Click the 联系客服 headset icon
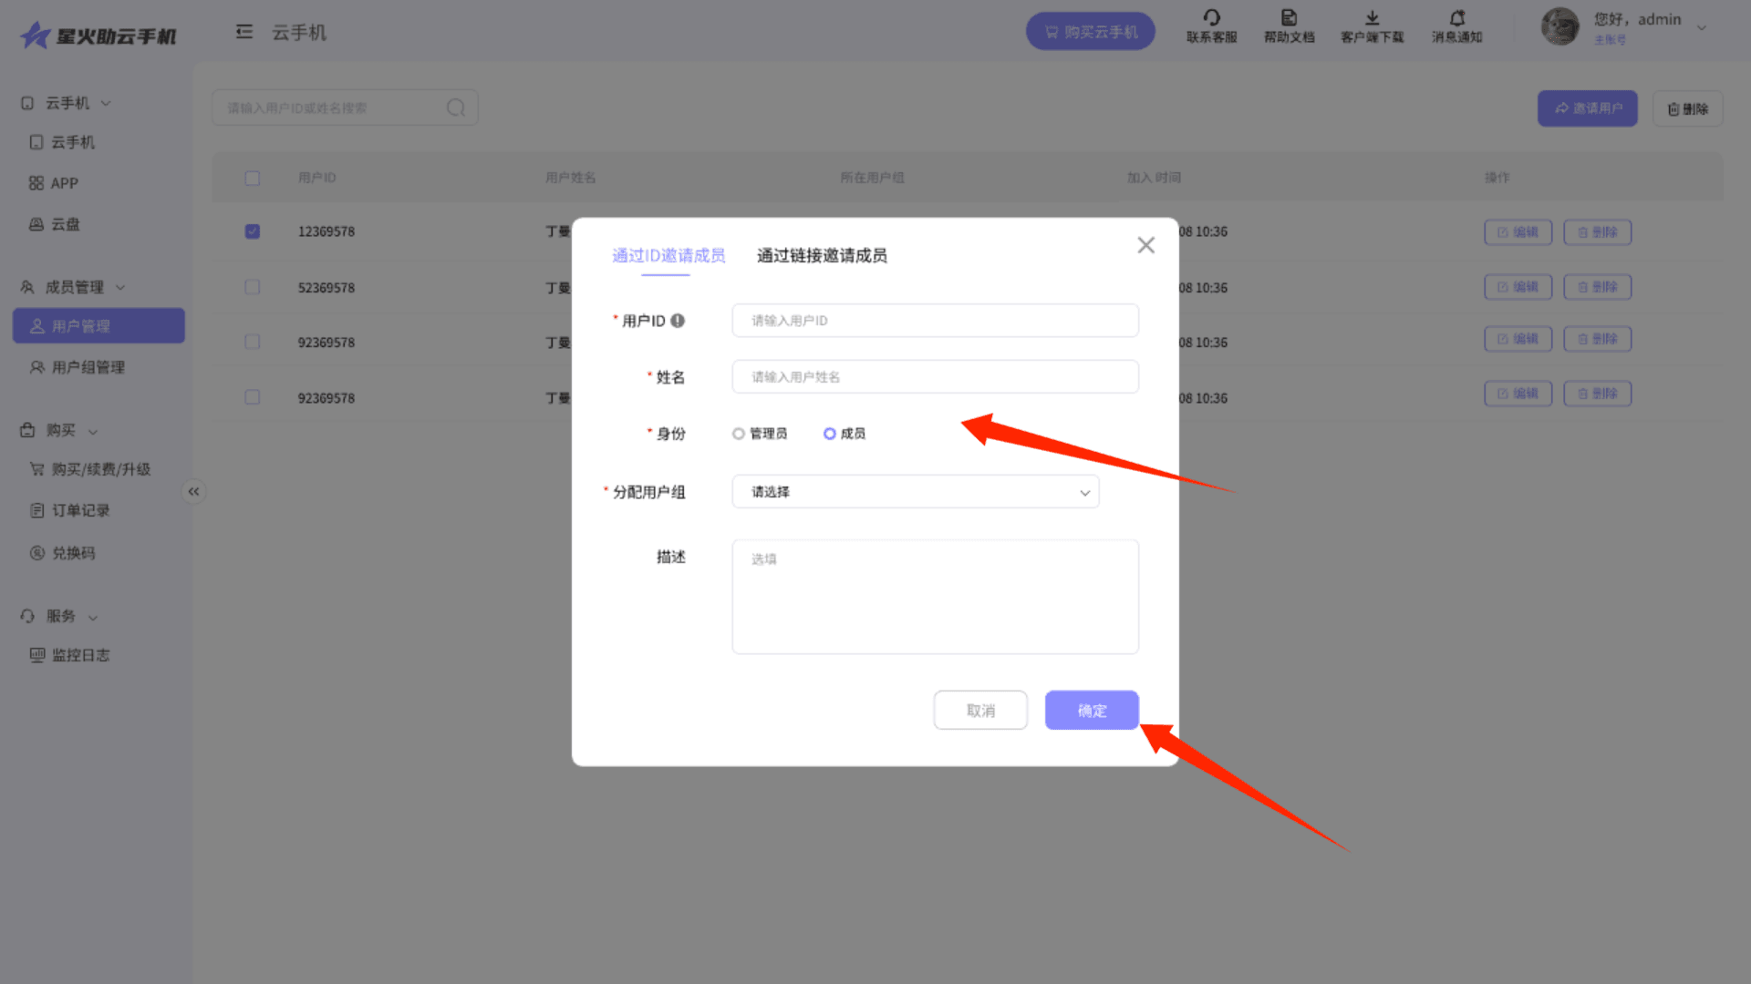The image size is (1751, 984). [1211, 18]
